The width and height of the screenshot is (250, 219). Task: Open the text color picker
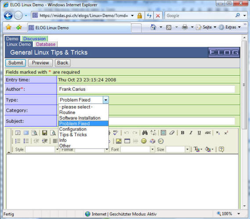pos(198,149)
